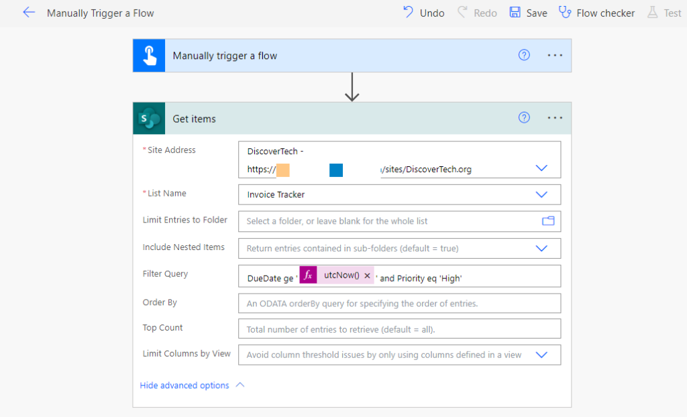Expand the List Name dropdown
The width and height of the screenshot is (687, 417).
click(541, 194)
